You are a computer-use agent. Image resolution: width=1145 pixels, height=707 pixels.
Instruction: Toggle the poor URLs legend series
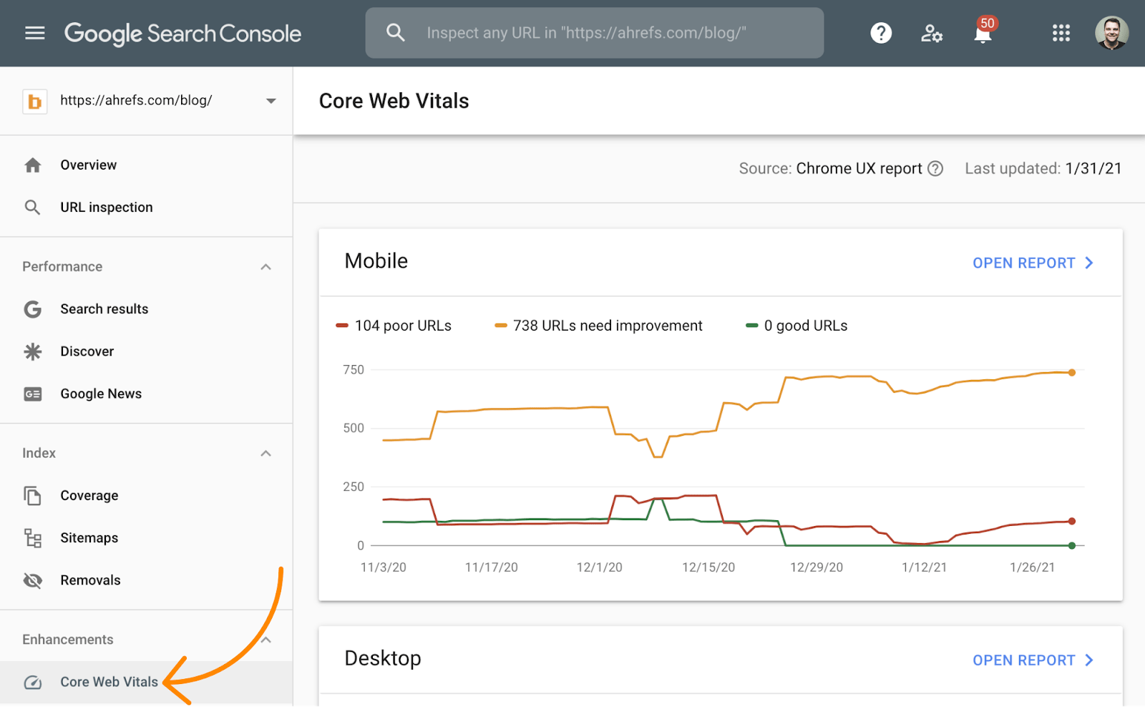394,326
